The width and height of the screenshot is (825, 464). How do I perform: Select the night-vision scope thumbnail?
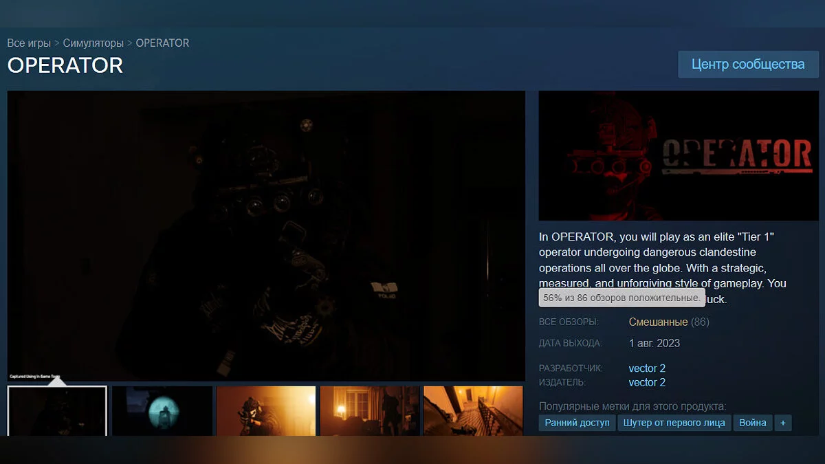pos(162,410)
